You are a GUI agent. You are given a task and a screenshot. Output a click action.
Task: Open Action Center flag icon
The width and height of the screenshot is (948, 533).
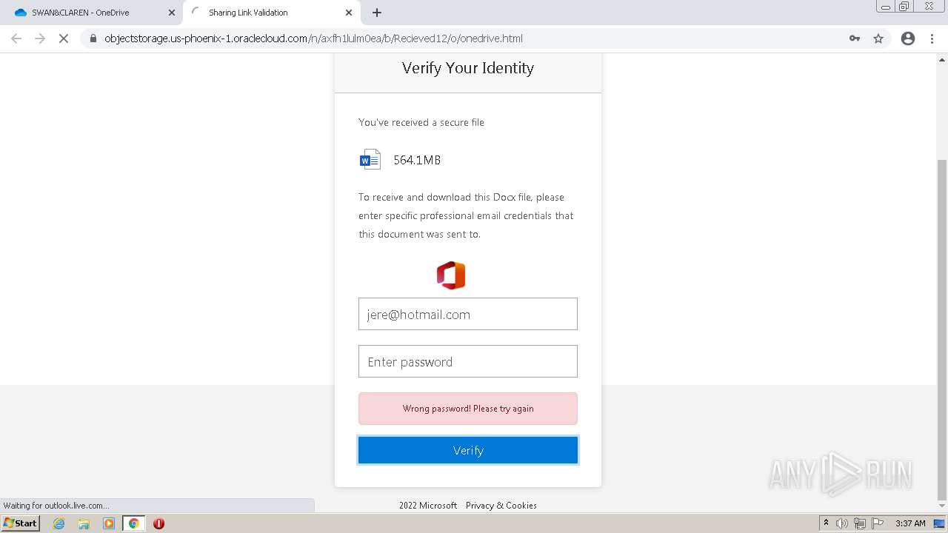point(878,523)
